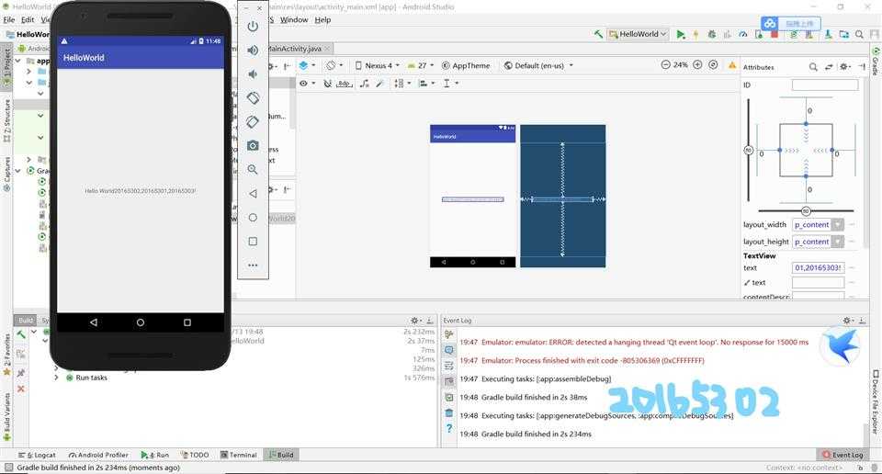Image resolution: width=882 pixels, height=474 pixels.
Task: Open the TODO tool tab
Action: point(195,455)
